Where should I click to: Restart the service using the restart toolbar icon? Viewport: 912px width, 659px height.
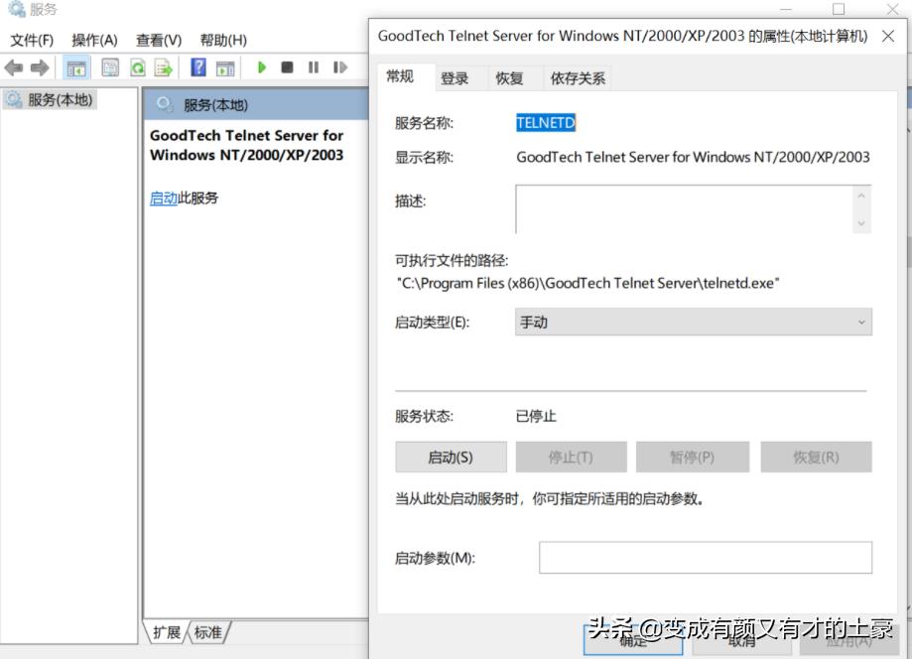(340, 67)
